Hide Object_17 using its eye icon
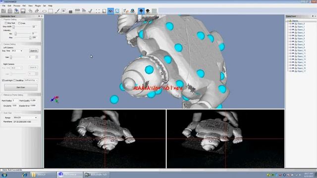The image size is (317, 178). (293, 71)
